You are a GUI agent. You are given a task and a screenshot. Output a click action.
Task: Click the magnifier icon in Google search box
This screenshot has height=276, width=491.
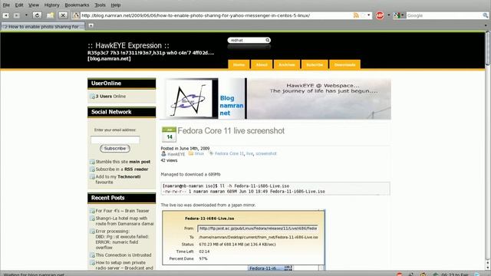[x=486, y=15]
